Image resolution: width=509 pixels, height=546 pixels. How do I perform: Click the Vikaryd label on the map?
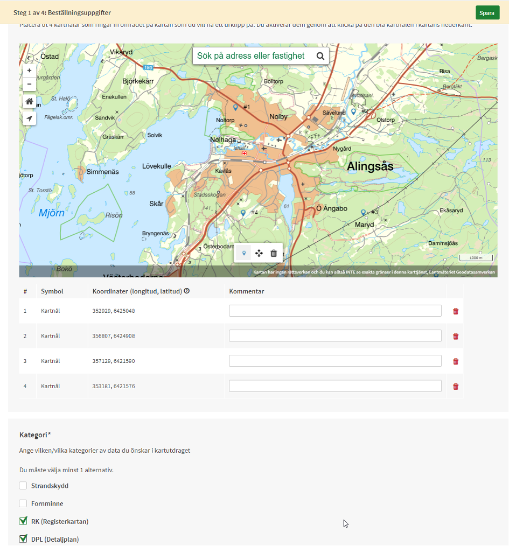121,52
